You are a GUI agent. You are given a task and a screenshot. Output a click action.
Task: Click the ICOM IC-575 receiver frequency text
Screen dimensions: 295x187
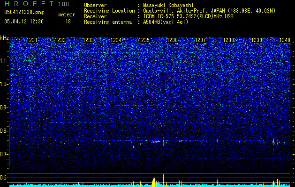188,16
